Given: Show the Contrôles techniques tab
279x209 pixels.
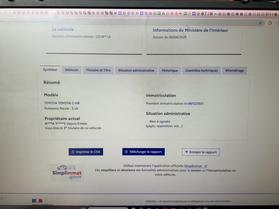Looking at the screenshot, I should click(202, 71).
